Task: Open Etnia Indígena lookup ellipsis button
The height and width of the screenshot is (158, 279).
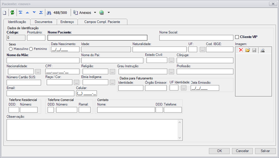Action: [x=112, y=83]
